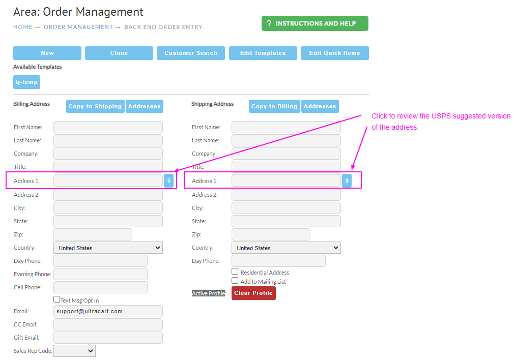Focus billing Address 1 field
The height and width of the screenshot is (361, 514).
[x=108, y=181]
